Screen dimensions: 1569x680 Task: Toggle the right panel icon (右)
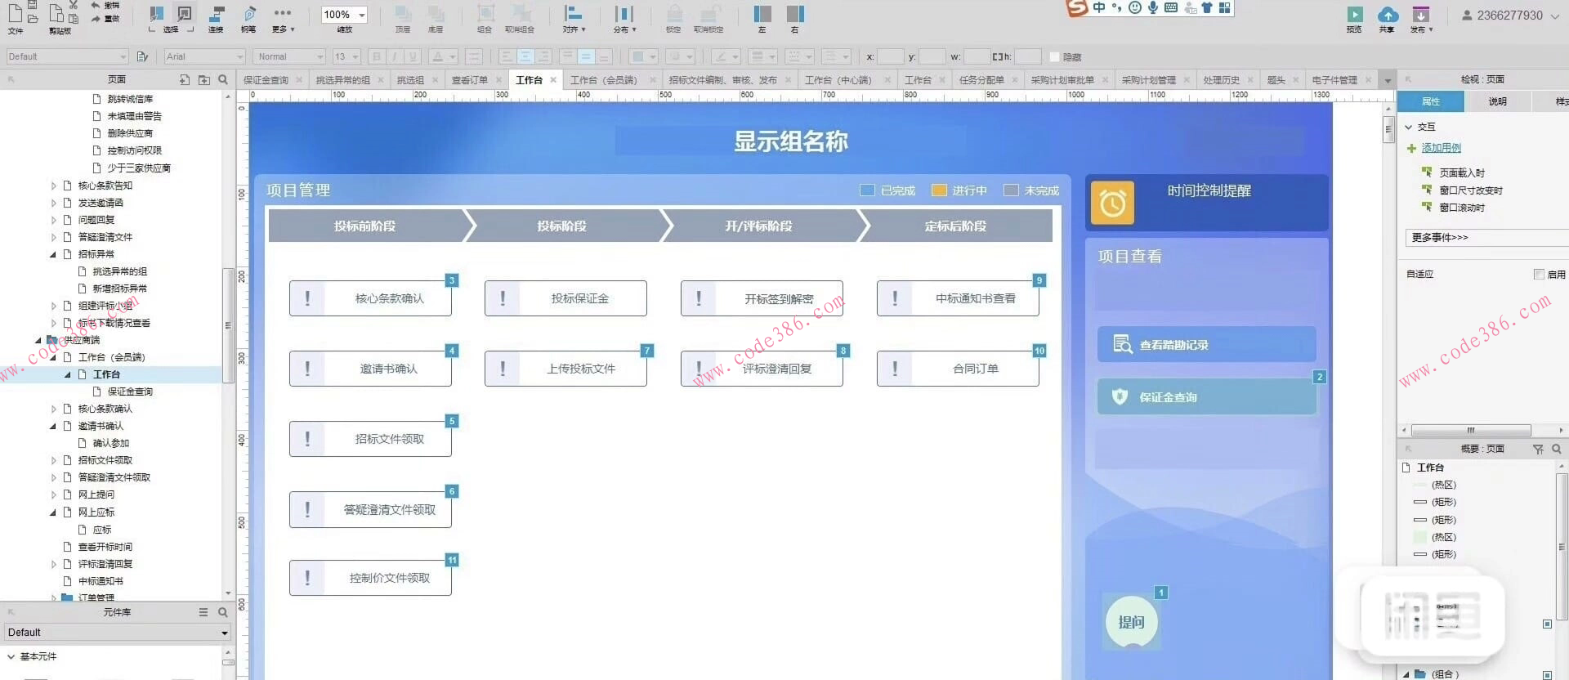[795, 14]
